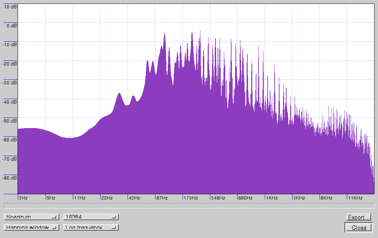The image size is (378, 238).
Task: Click the -20 dB vertical axis label
Action: tap(9, 64)
